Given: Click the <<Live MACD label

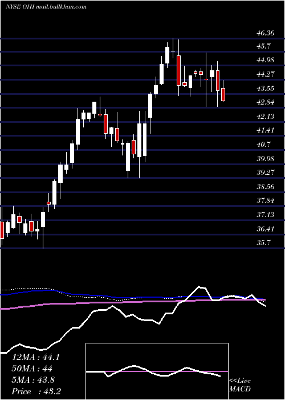Looking at the screenshot, I should point(240,385).
